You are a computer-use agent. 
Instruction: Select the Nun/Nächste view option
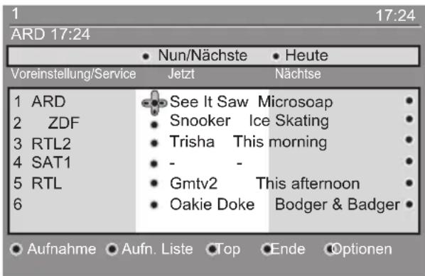pyautogui.click(x=195, y=55)
